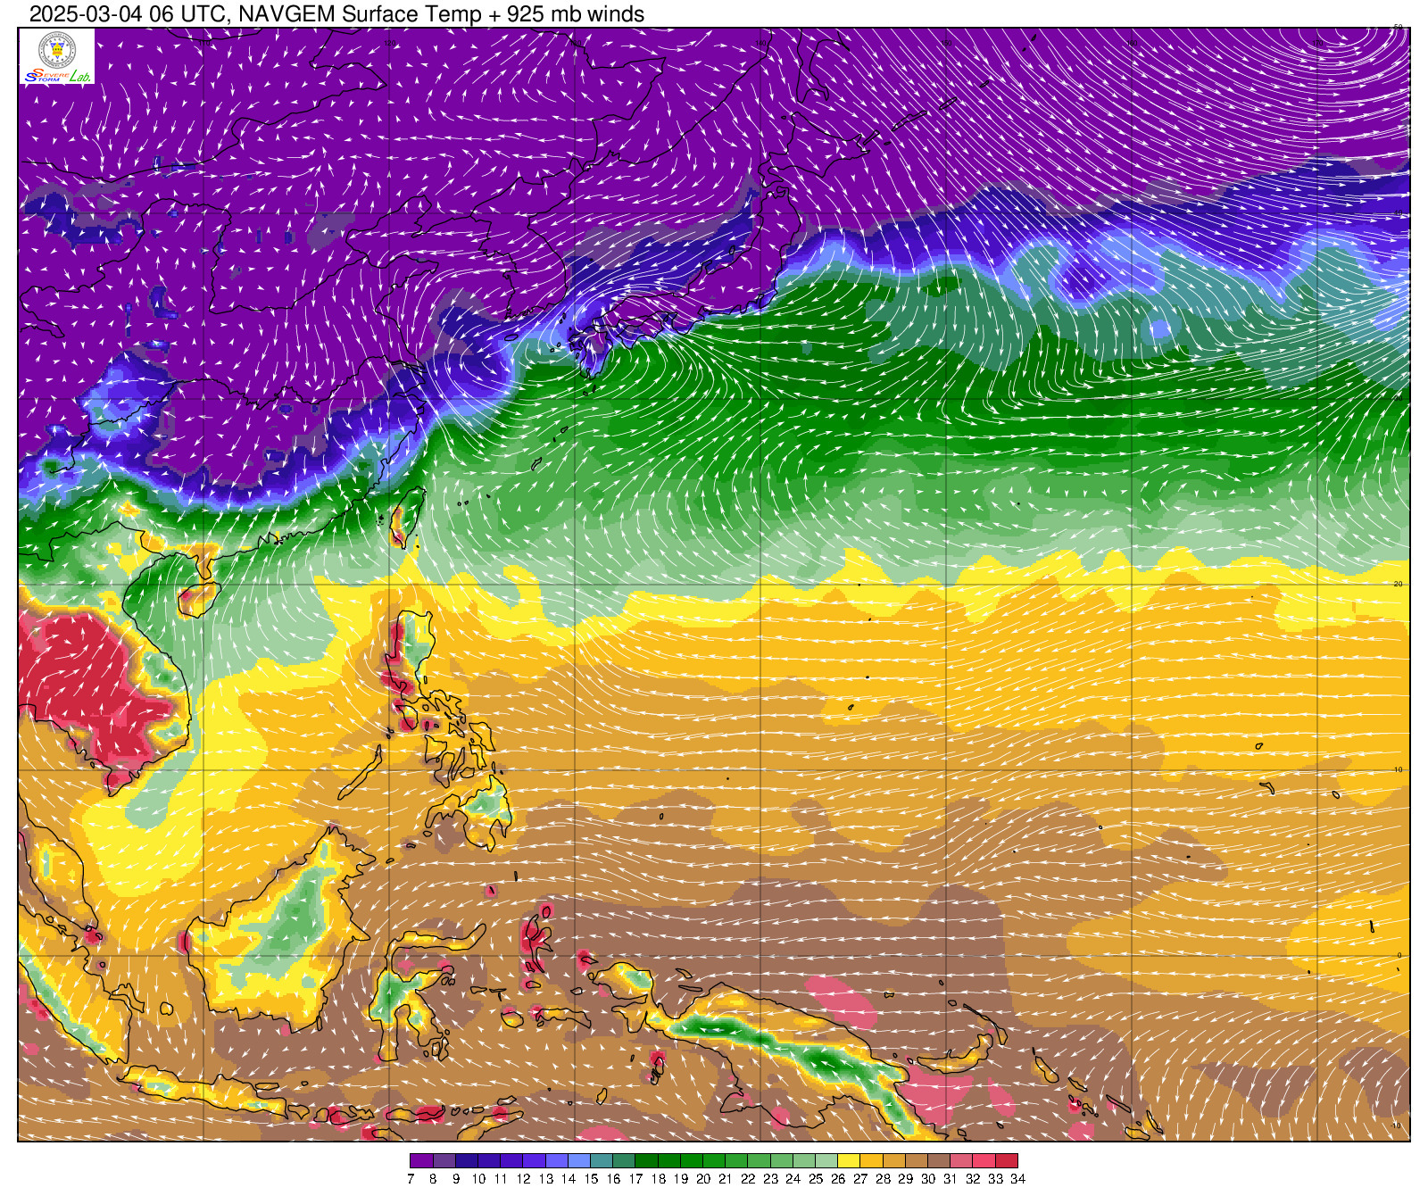Pick the purple swatch between 7 and 8

click(x=421, y=1160)
